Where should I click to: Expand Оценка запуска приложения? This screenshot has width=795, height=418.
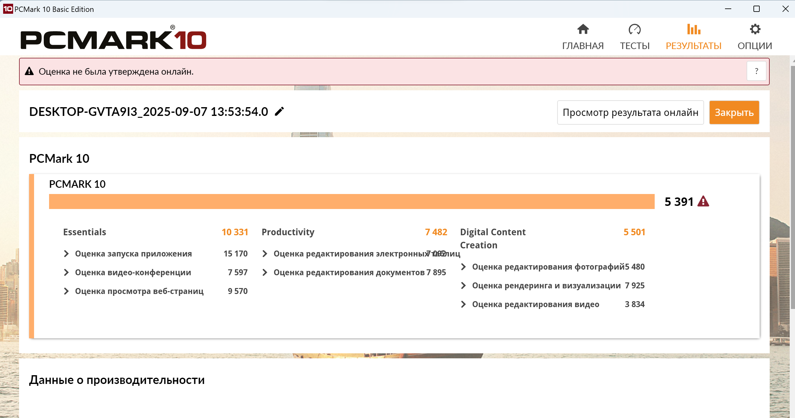[66, 254]
